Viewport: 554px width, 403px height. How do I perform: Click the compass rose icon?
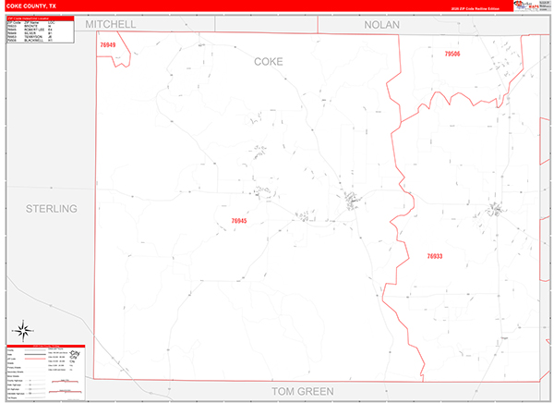pos(23,331)
